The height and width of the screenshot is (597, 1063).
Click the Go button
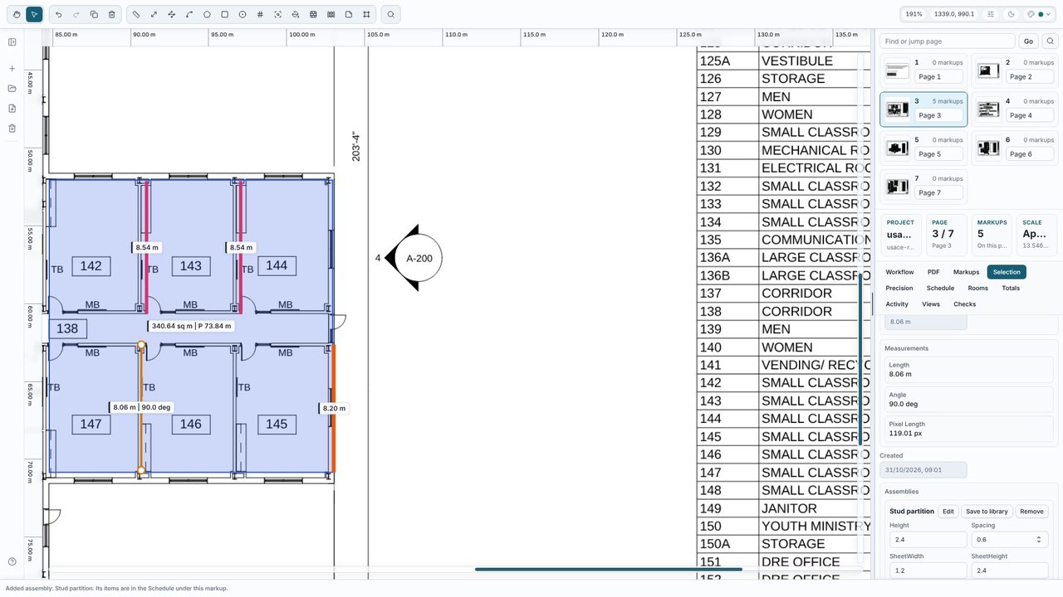tap(1028, 41)
